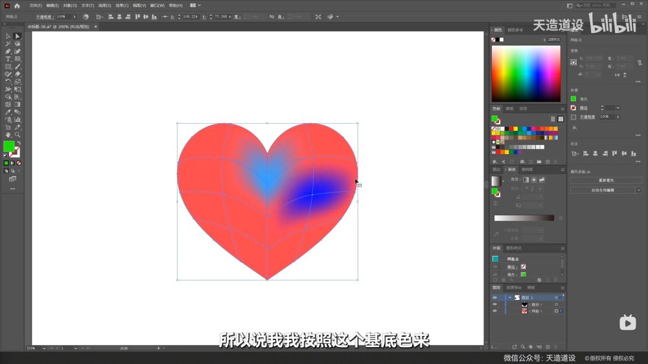This screenshot has height=364, width=648.
Task: Collapse the 图层 1 layer tree
Action: (x=510, y=297)
